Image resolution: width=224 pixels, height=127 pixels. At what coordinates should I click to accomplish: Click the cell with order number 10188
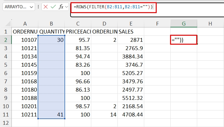click(x=25, y=98)
